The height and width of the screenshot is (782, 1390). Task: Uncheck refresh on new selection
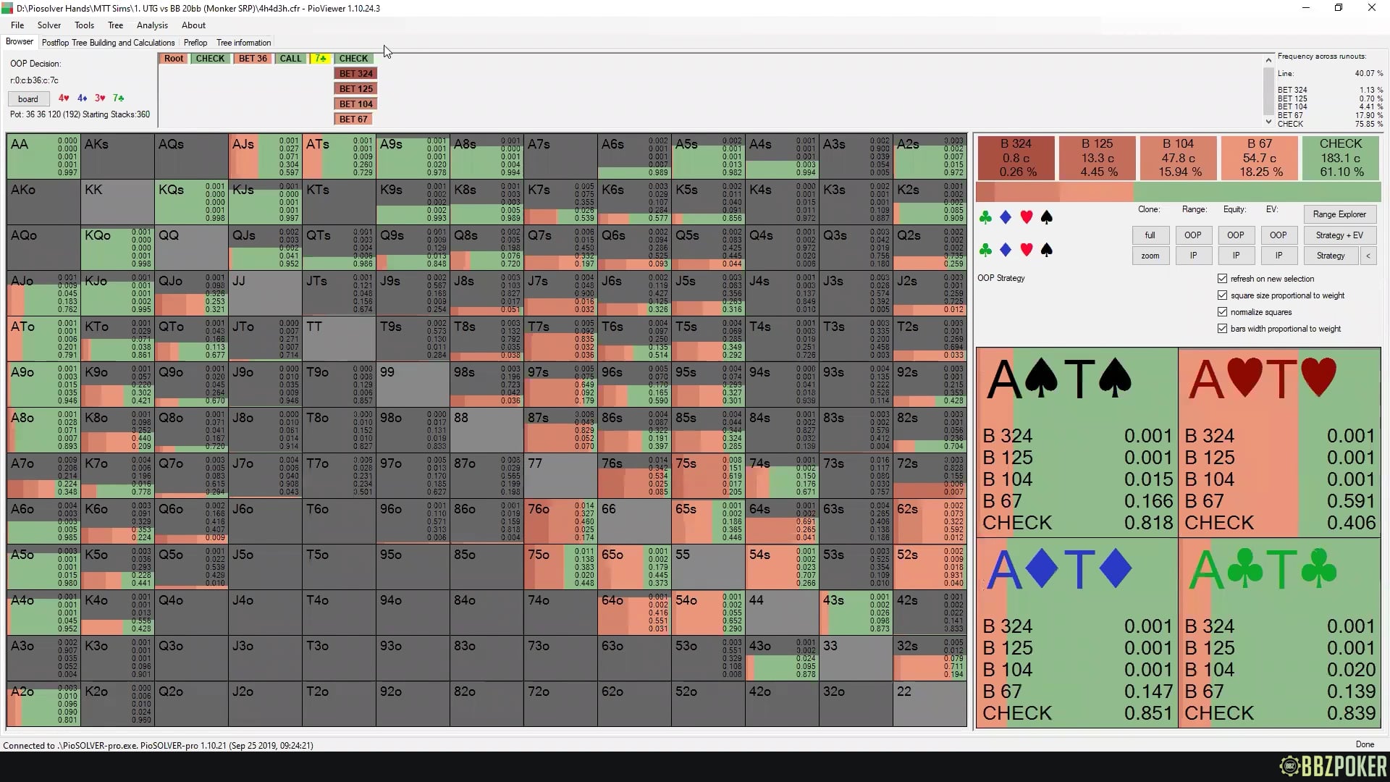(x=1223, y=279)
